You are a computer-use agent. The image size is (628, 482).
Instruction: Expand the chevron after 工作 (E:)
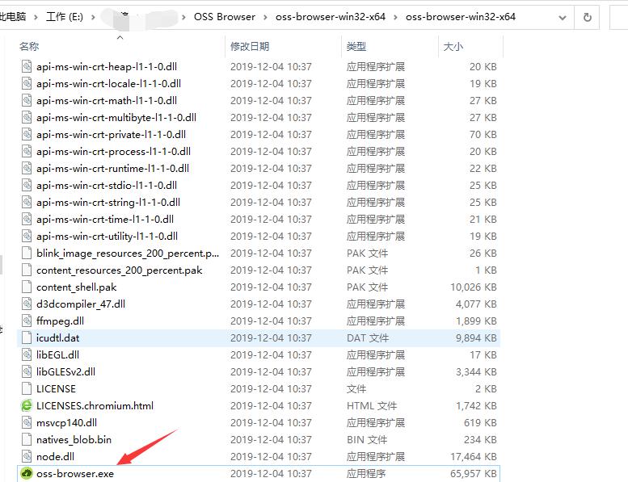[93, 17]
